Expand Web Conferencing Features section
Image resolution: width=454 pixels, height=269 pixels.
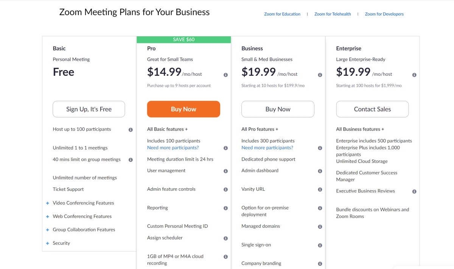[48, 217]
